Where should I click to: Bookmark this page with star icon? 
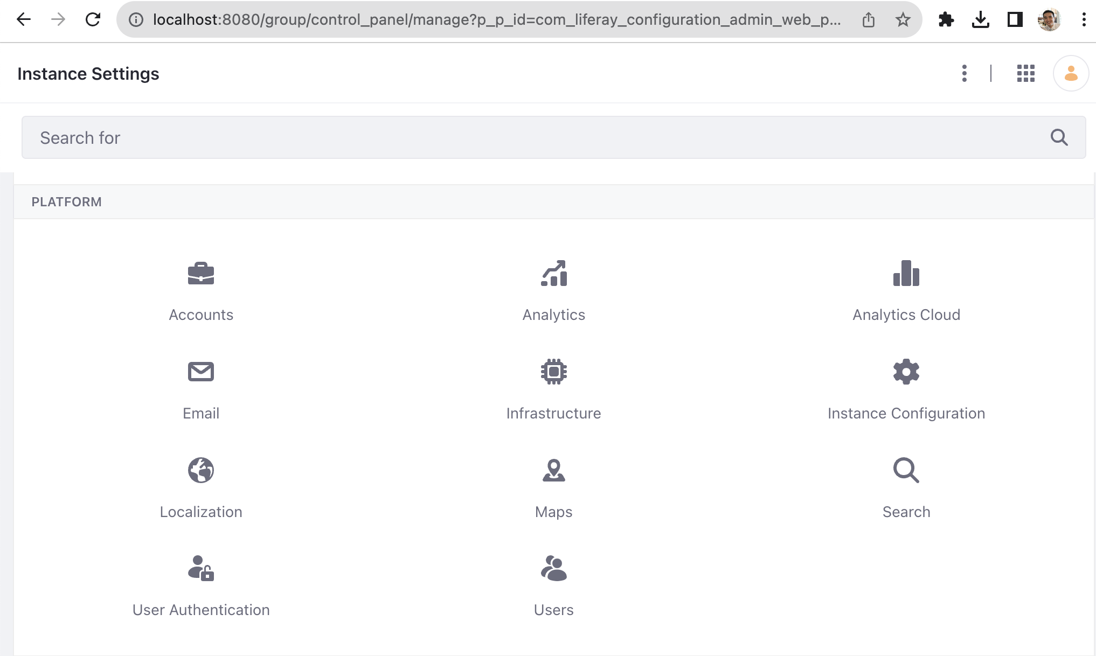coord(903,20)
